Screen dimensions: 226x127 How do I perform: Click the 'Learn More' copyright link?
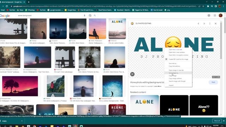[157, 86]
